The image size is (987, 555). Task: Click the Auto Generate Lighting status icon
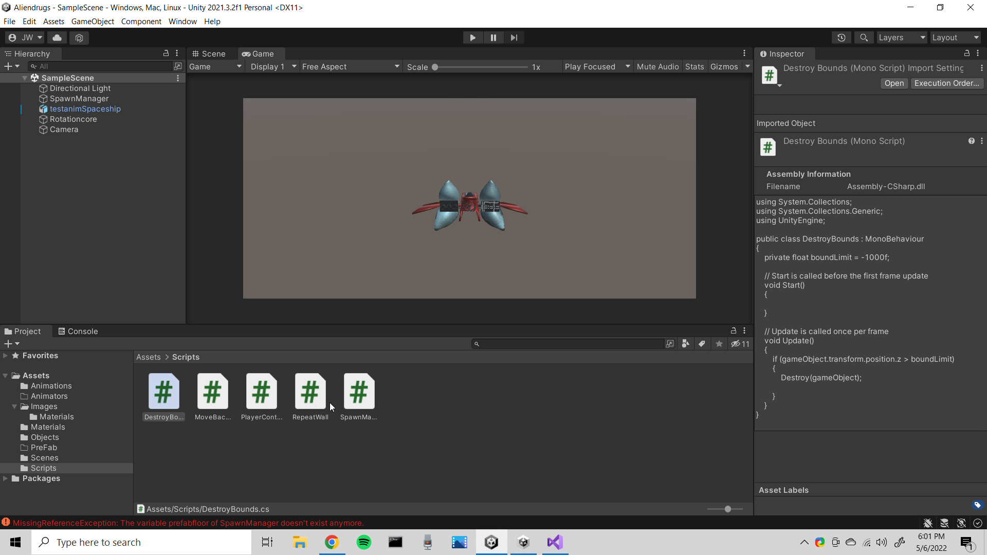tap(961, 523)
